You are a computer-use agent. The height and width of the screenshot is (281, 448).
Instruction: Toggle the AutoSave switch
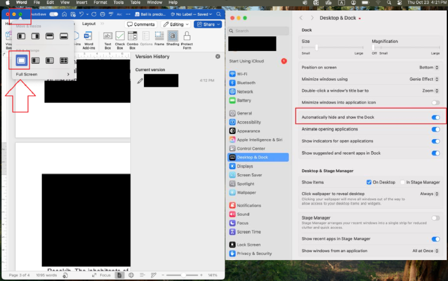pos(53,14)
